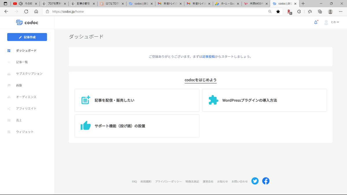The width and height of the screenshot is (347, 195).
Task: Open お問い合わせ contact footer link
Action: click(240, 181)
